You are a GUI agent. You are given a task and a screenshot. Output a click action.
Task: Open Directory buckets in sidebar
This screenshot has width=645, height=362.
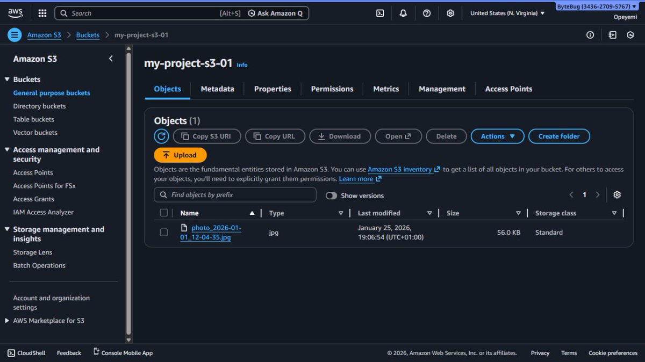click(x=39, y=106)
